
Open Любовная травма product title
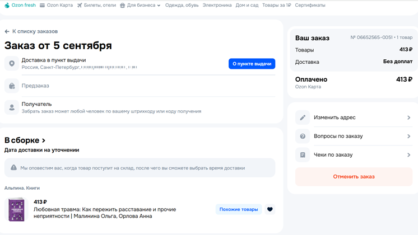point(105,213)
